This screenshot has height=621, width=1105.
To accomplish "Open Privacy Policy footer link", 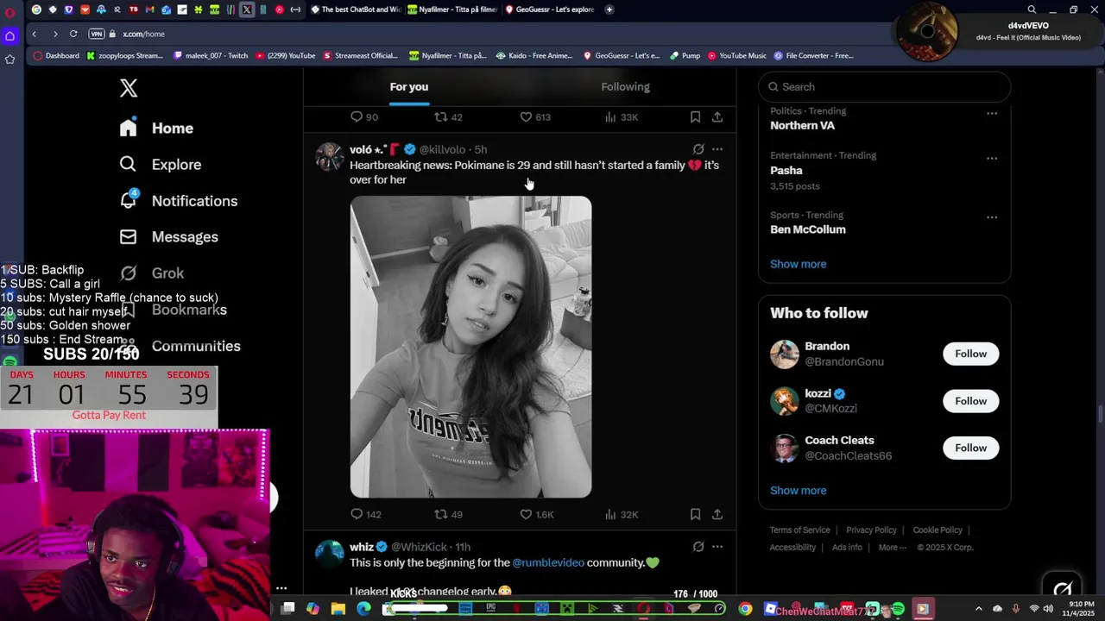I will [871, 530].
